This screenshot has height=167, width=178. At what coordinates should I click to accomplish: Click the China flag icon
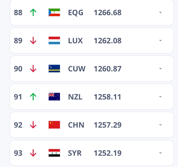point(54,125)
